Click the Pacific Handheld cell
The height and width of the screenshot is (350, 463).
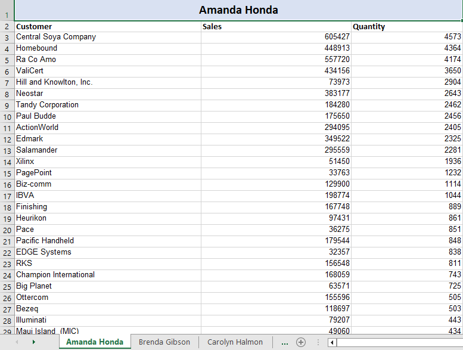(108, 241)
